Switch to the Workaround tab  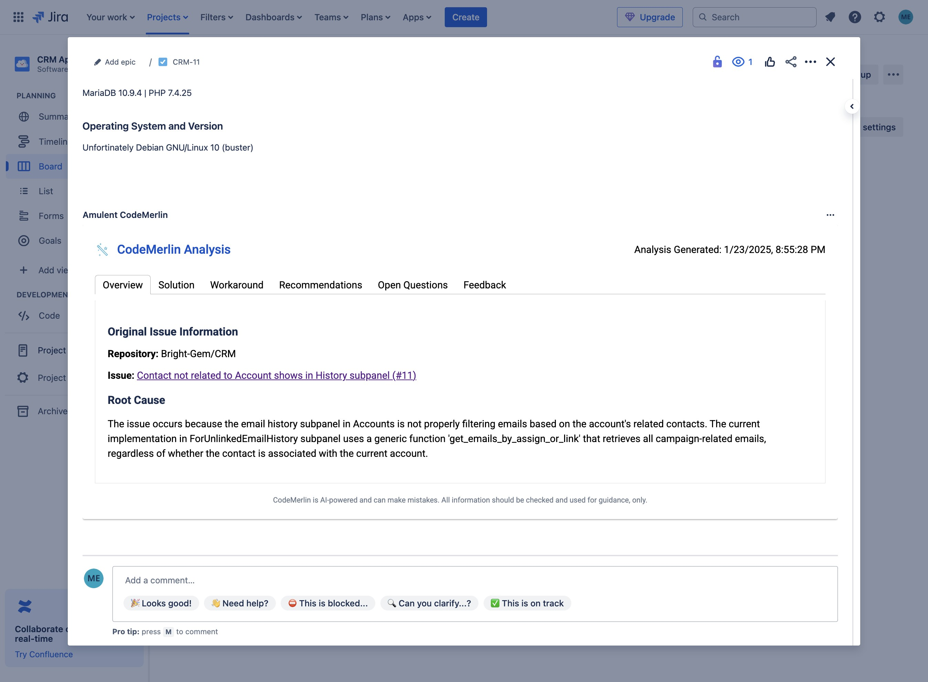click(237, 285)
